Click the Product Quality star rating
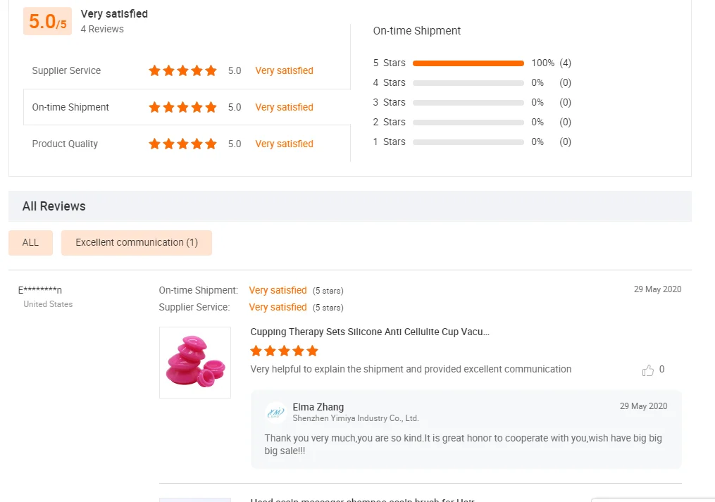 [x=182, y=144]
